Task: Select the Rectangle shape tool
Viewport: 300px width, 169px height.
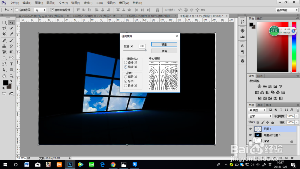Action: (x=11, y=70)
